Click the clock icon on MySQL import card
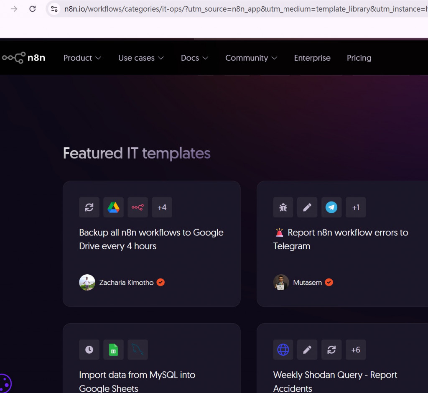The height and width of the screenshot is (393, 428). point(89,350)
